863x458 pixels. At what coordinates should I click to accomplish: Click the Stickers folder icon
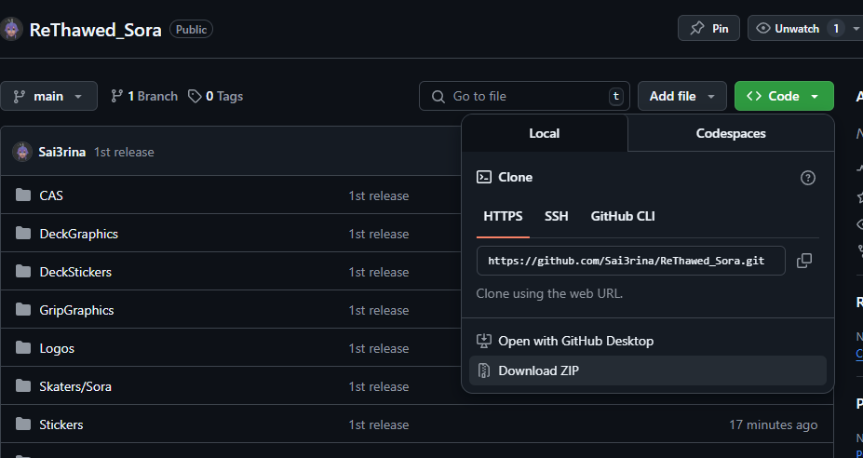click(x=23, y=424)
